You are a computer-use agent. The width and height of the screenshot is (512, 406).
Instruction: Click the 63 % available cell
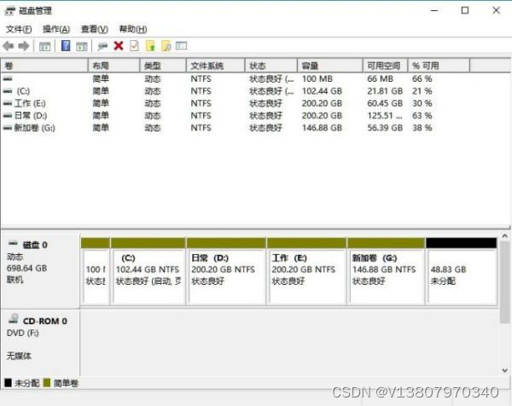coord(422,116)
